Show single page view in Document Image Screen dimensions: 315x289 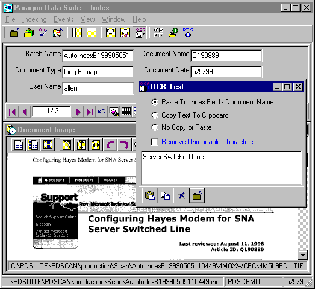pos(19,145)
